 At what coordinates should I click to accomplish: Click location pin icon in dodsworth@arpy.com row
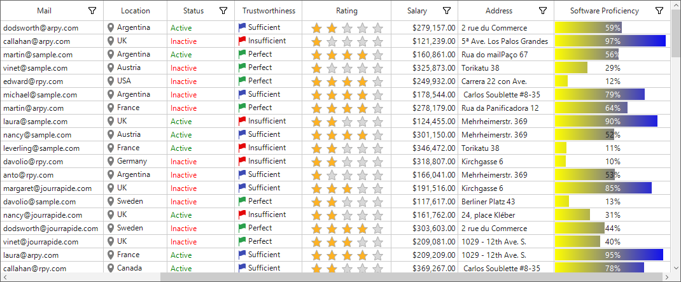[111, 28]
